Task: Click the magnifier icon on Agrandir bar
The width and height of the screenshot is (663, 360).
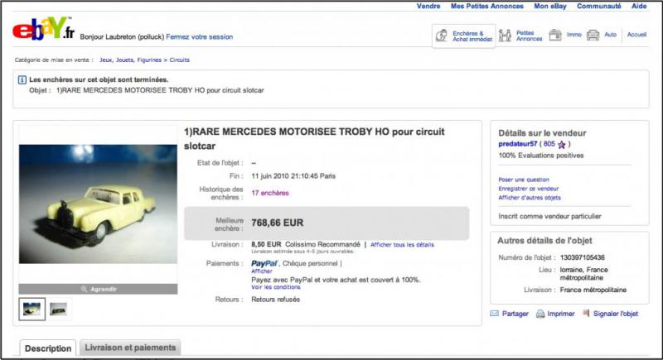Action: [x=85, y=289]
